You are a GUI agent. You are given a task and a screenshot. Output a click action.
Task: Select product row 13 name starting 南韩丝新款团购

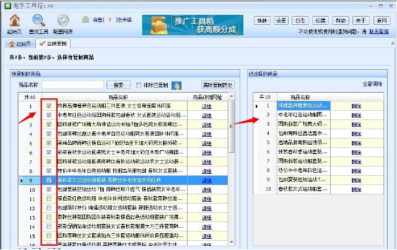coord(122,217)
